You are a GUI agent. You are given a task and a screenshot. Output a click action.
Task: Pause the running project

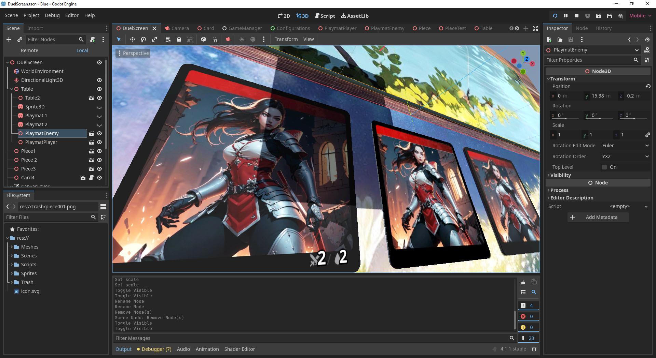point(566,16)
